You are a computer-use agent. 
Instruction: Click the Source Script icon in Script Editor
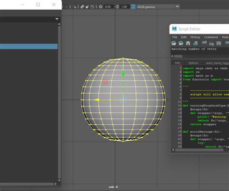(x=181, y=43)
